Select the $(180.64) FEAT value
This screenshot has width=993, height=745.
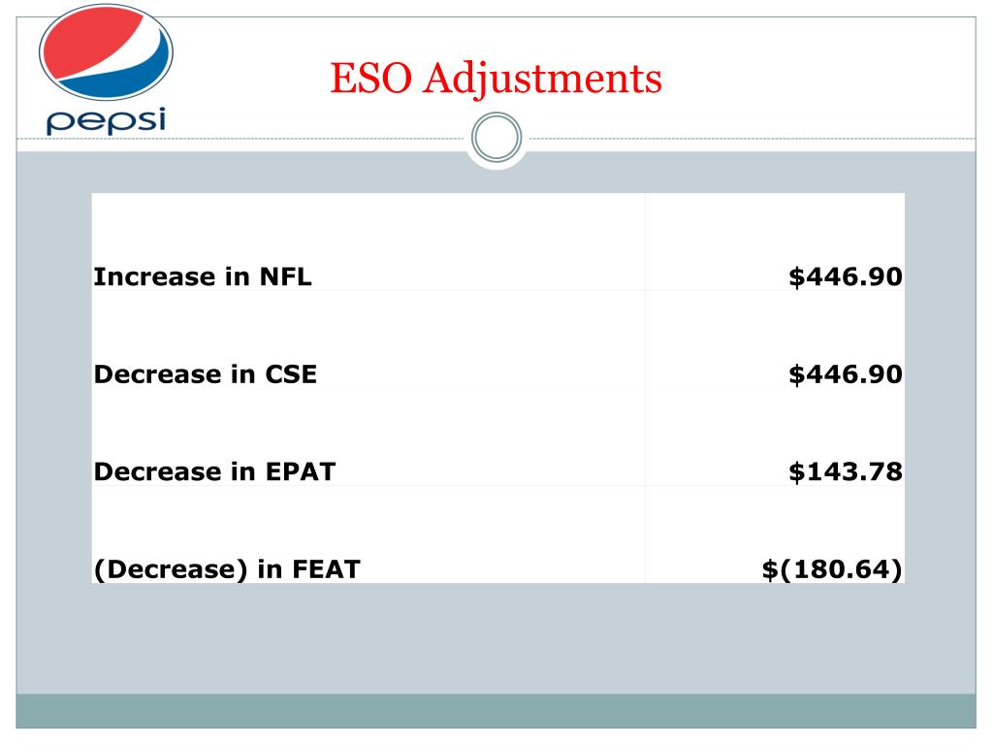tap(832, 568)
